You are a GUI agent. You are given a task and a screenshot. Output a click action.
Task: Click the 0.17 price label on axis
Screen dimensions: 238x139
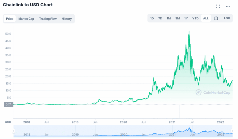click(x=8, y=104)
